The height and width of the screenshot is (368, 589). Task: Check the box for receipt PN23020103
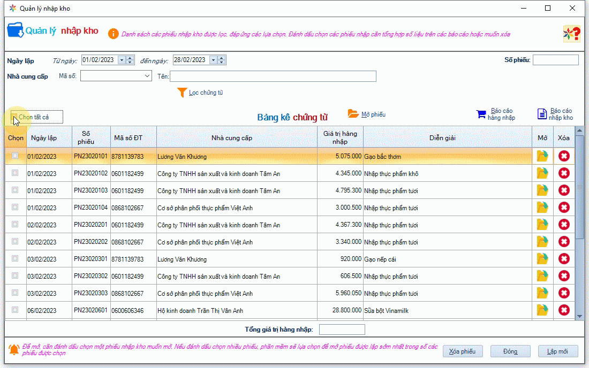click(15, 190)
